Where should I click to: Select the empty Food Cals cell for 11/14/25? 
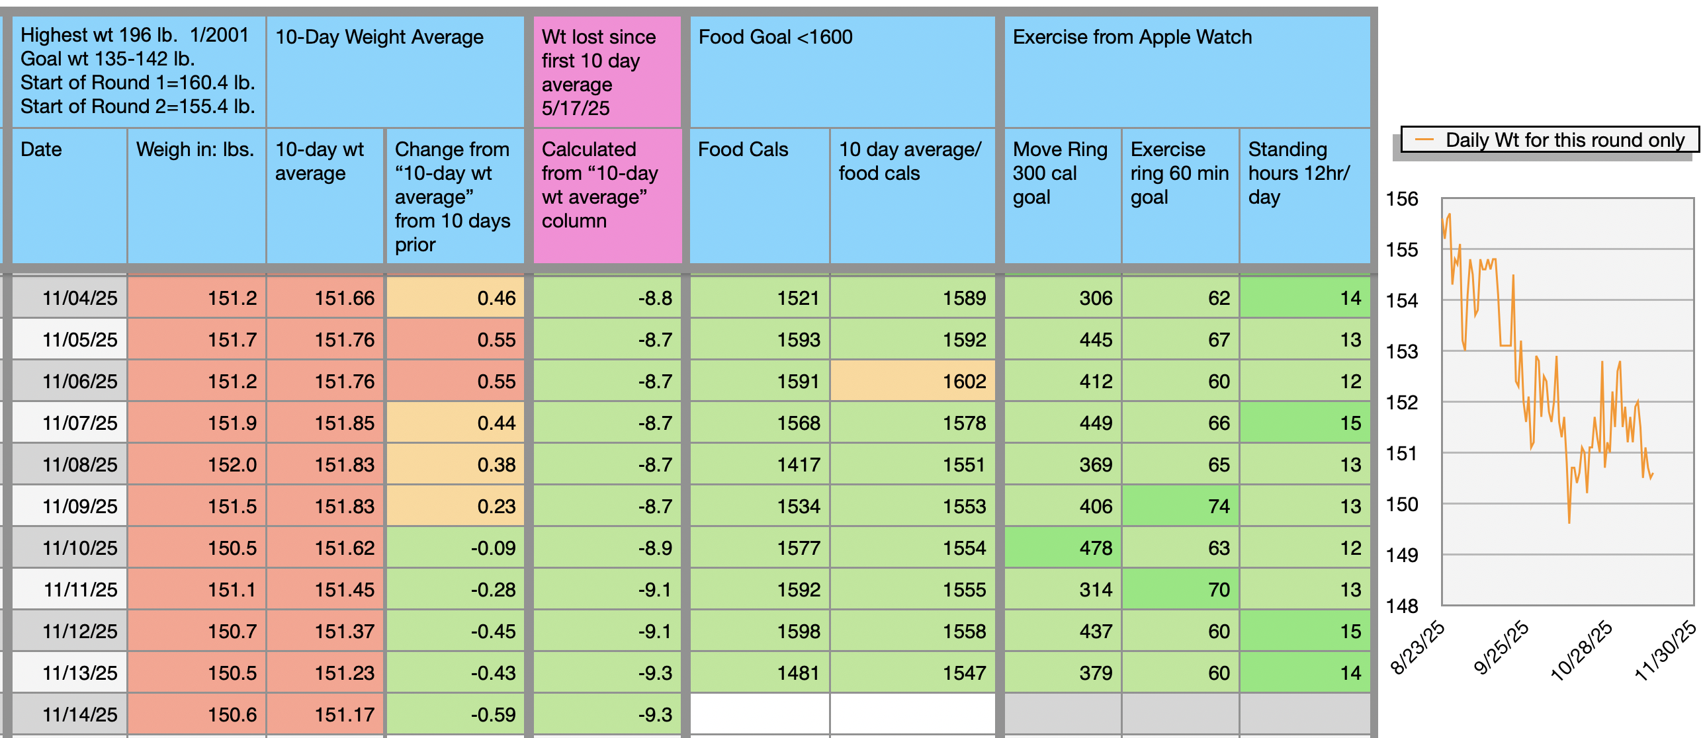click(759, 714)
